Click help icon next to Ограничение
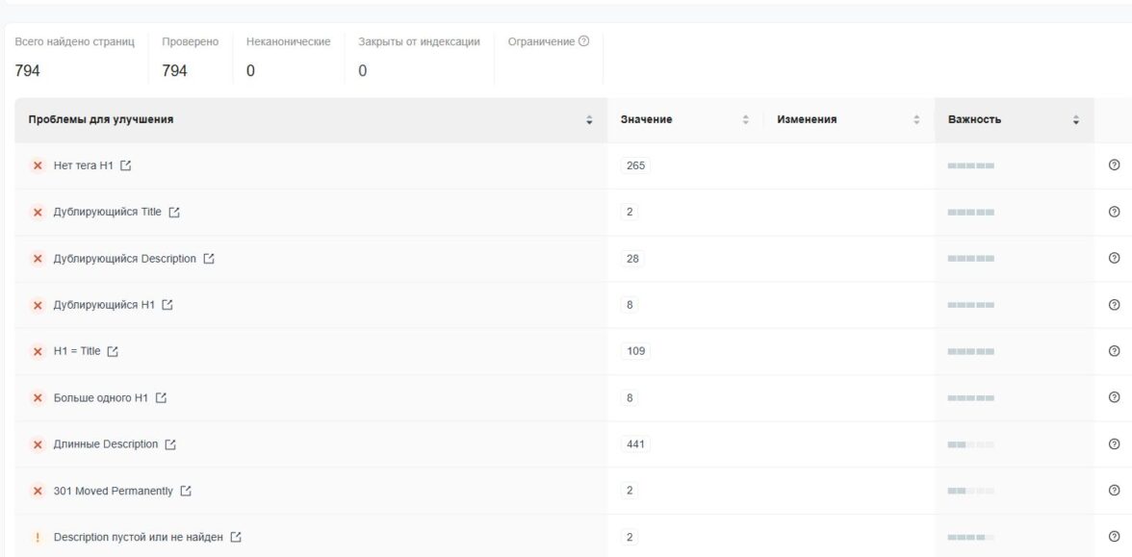The height and width of the screenshot is (557, 1132). tap(583, 41)
